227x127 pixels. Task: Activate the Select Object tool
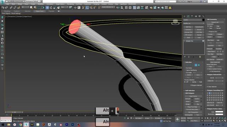tap(31, 7)
